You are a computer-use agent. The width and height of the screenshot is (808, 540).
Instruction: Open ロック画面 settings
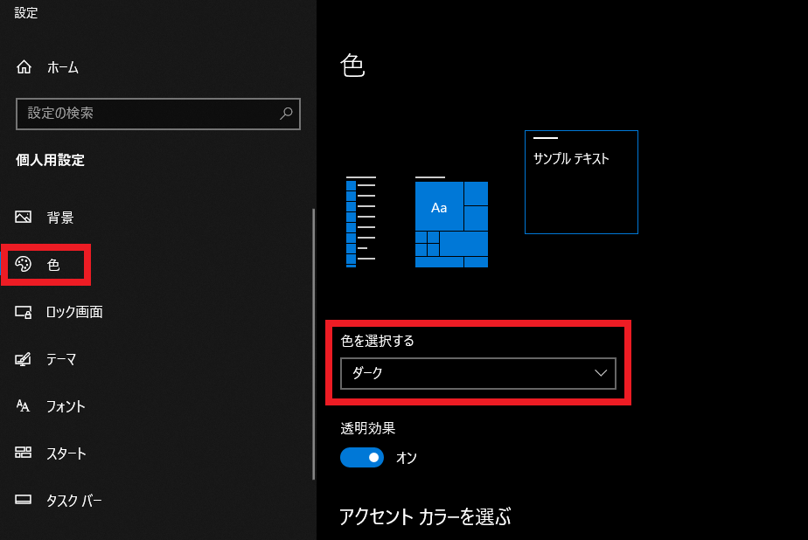tap(74, 312)
